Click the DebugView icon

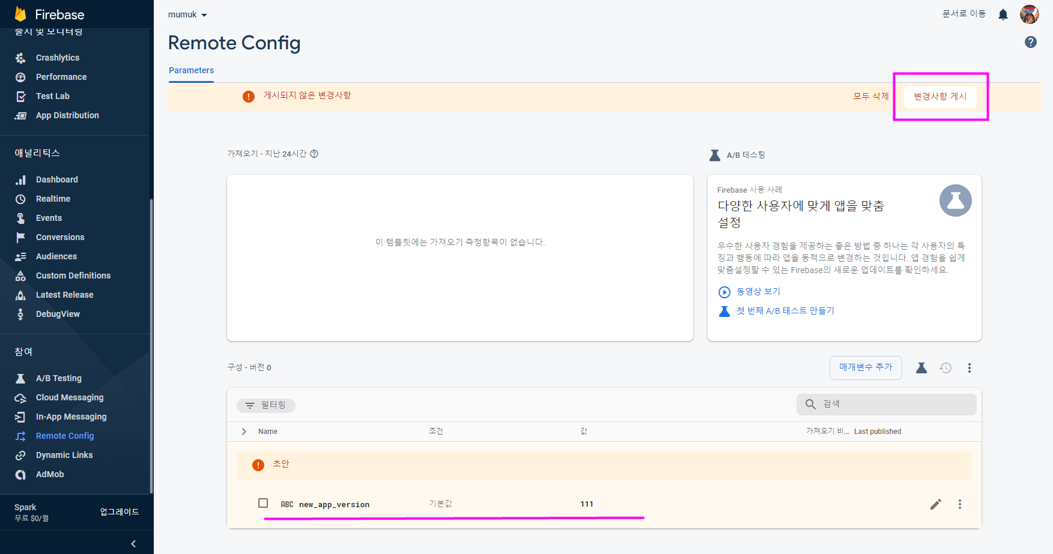pos(20,314)
